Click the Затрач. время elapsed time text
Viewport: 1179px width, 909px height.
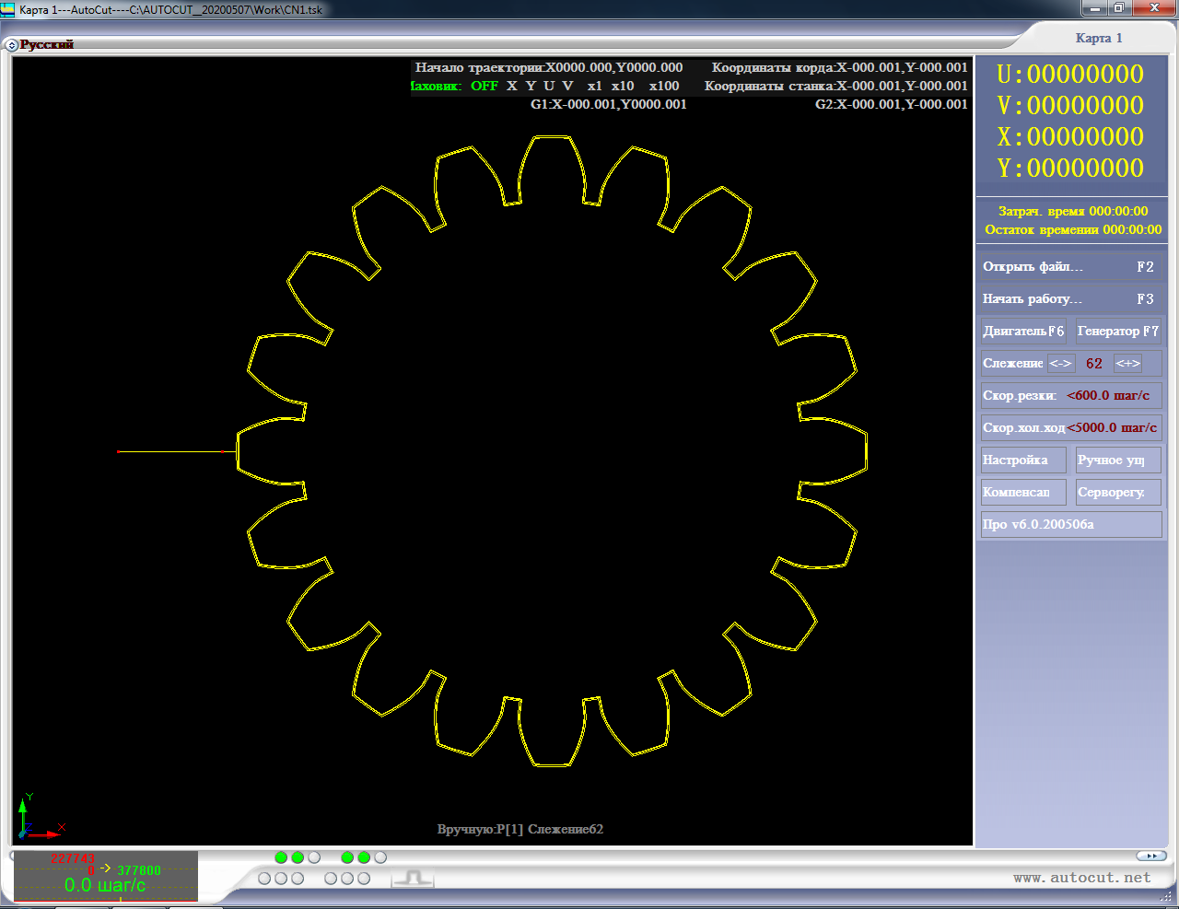coord(1073,211)
